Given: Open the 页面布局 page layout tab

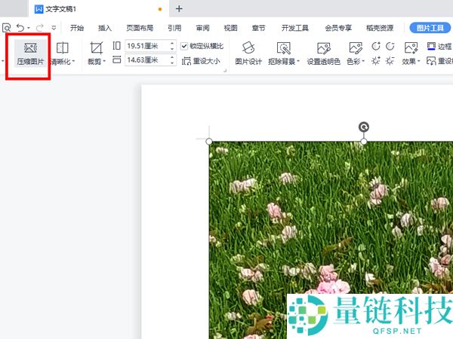Looking at the screenshot, I should [140, 28].
